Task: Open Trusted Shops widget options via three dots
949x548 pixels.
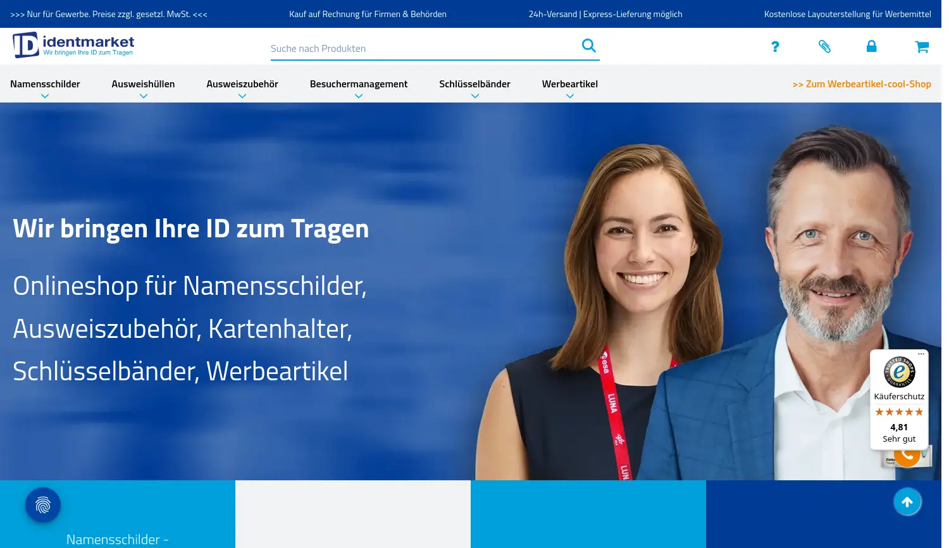Action: [x=921, y=354]
